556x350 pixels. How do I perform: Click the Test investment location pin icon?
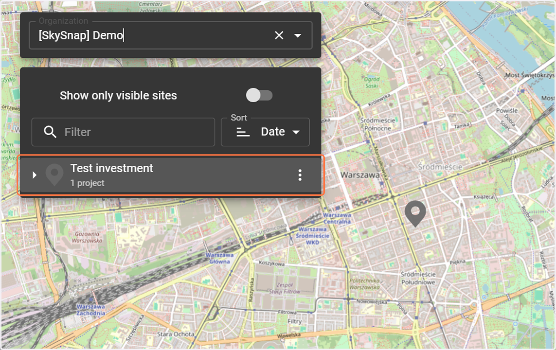pyautogui.click(x=54, y=175)
